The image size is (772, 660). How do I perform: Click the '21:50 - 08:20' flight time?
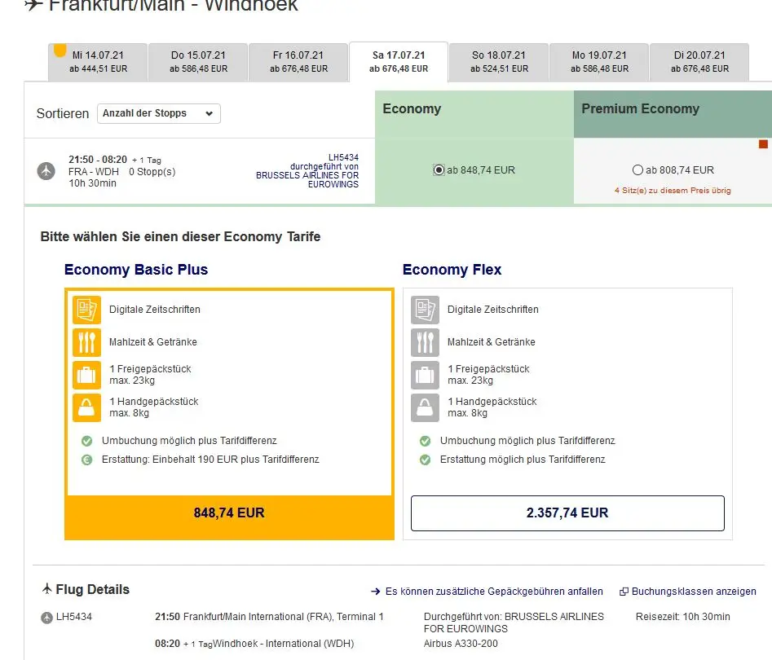[98, 160]
